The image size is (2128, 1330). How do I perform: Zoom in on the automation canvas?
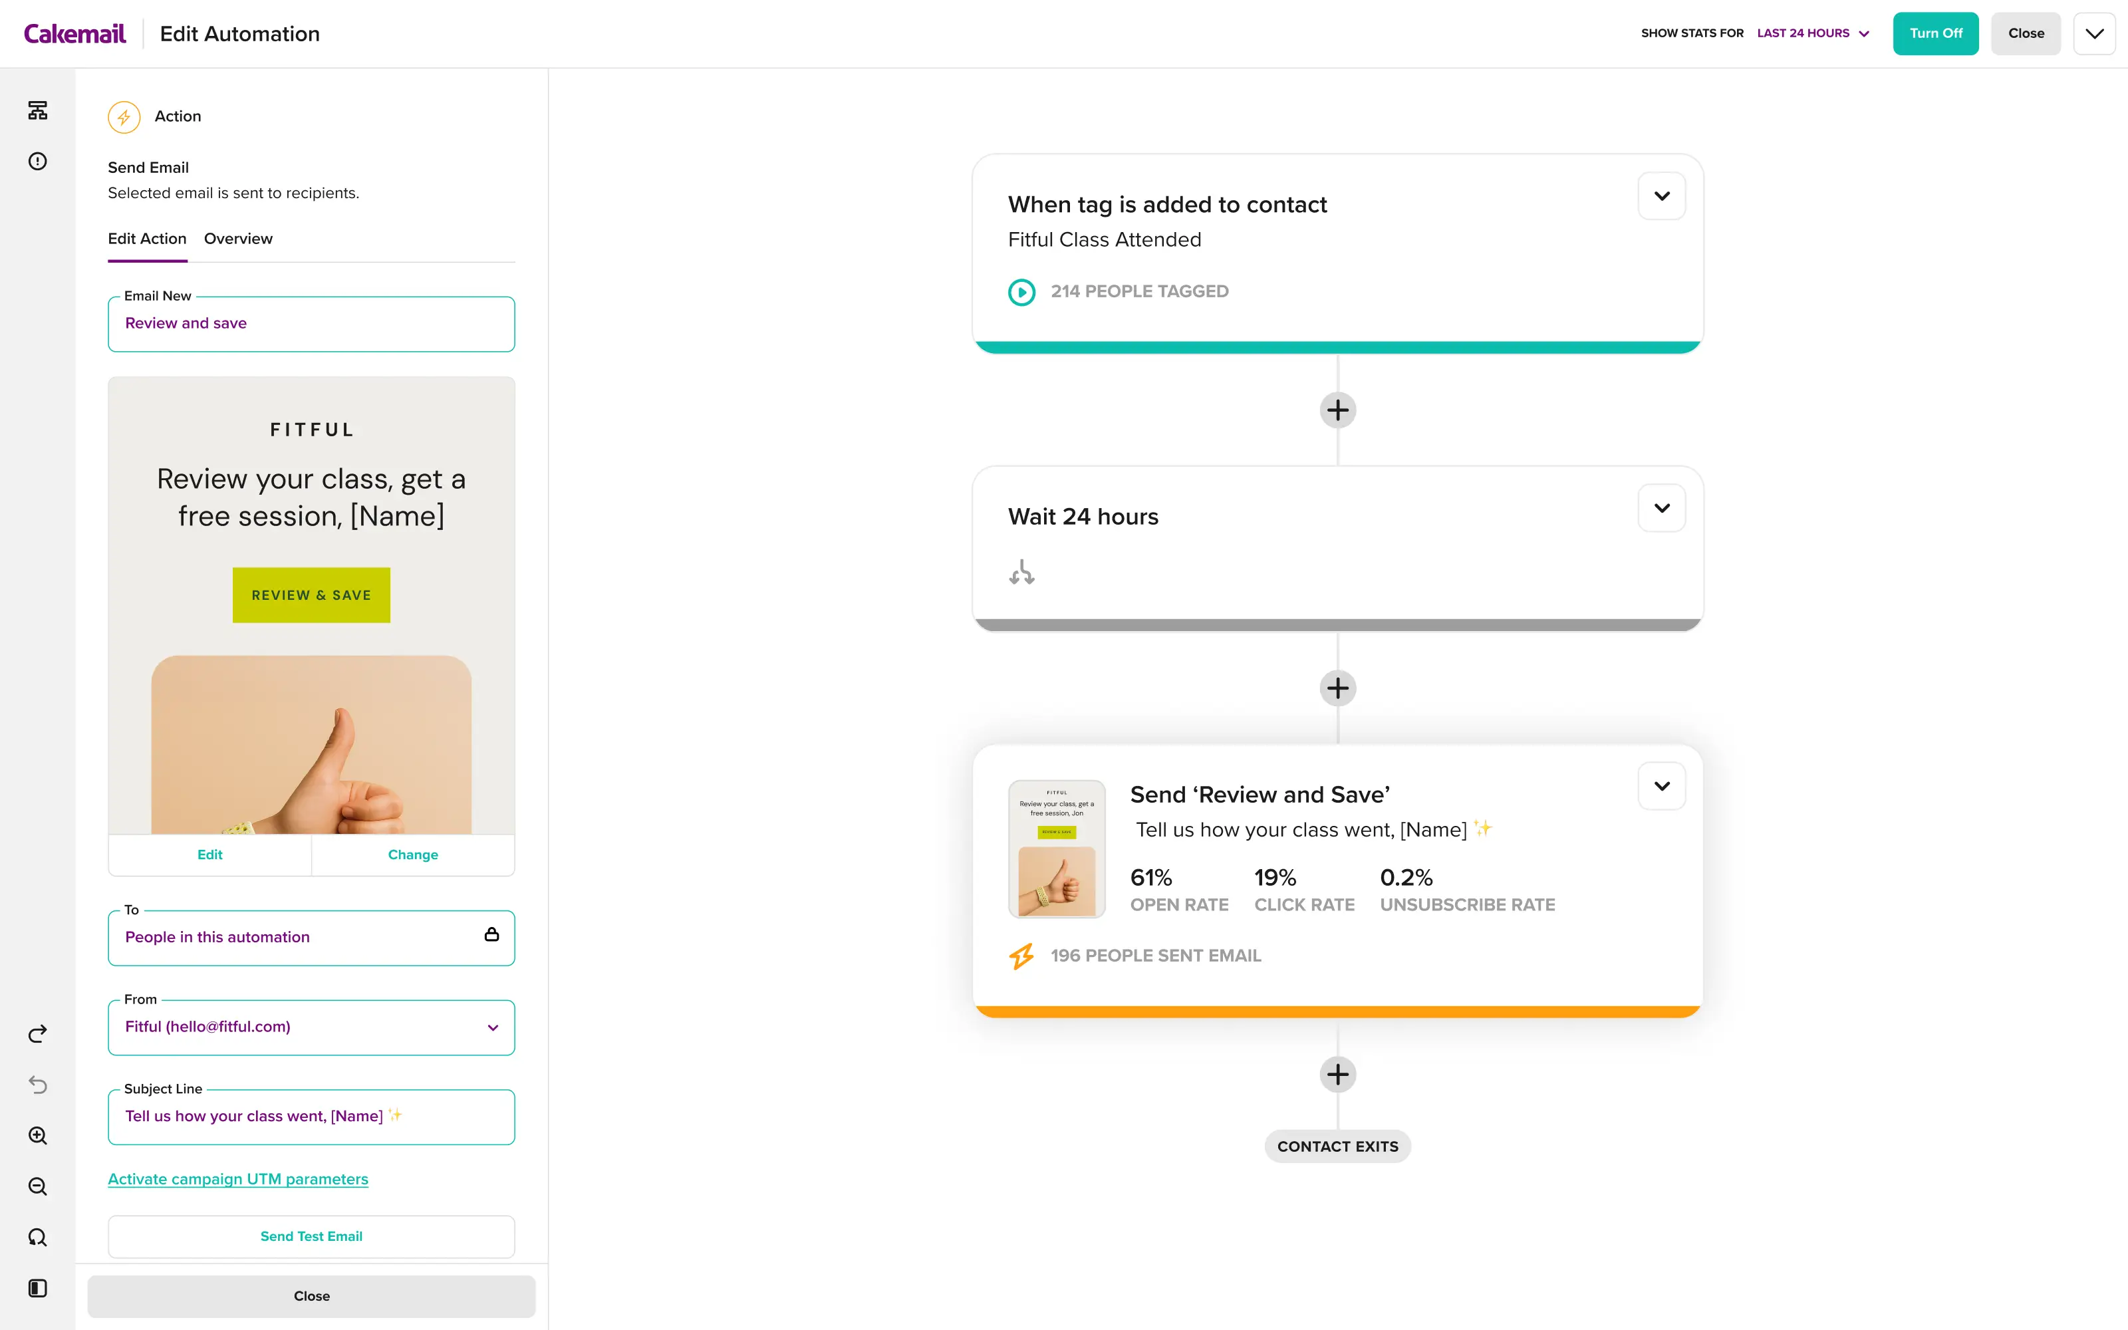pos(37,1136)
